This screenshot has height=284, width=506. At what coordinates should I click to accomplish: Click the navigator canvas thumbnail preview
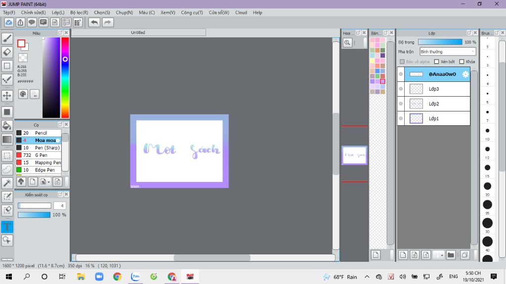click(x=354, y=155)
